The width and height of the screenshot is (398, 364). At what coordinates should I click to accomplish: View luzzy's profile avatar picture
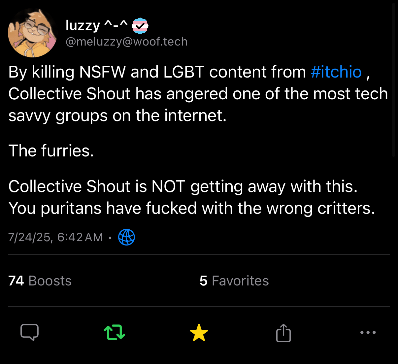(x=32, y=33)
